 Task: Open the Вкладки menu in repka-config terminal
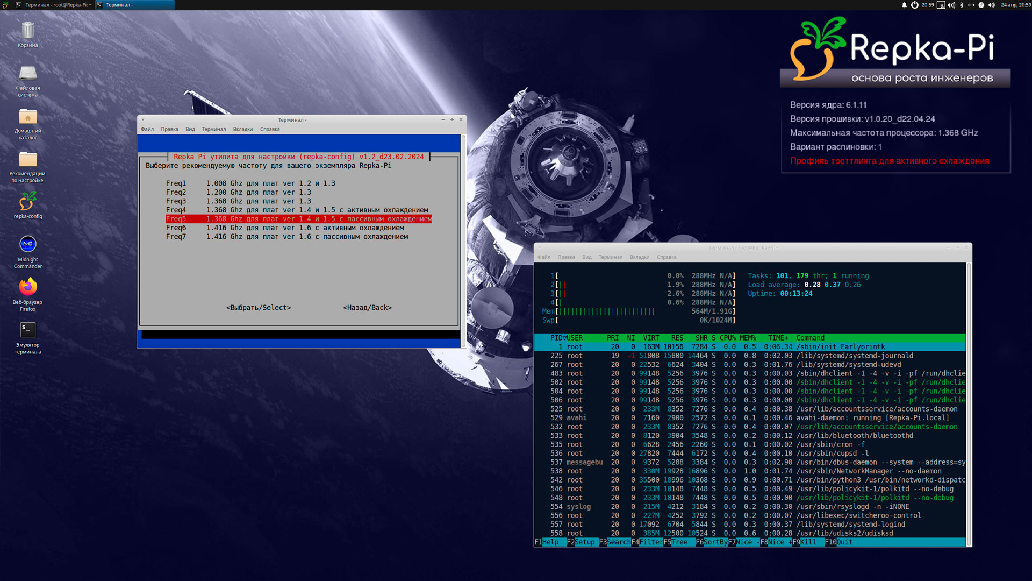(242, 129)
